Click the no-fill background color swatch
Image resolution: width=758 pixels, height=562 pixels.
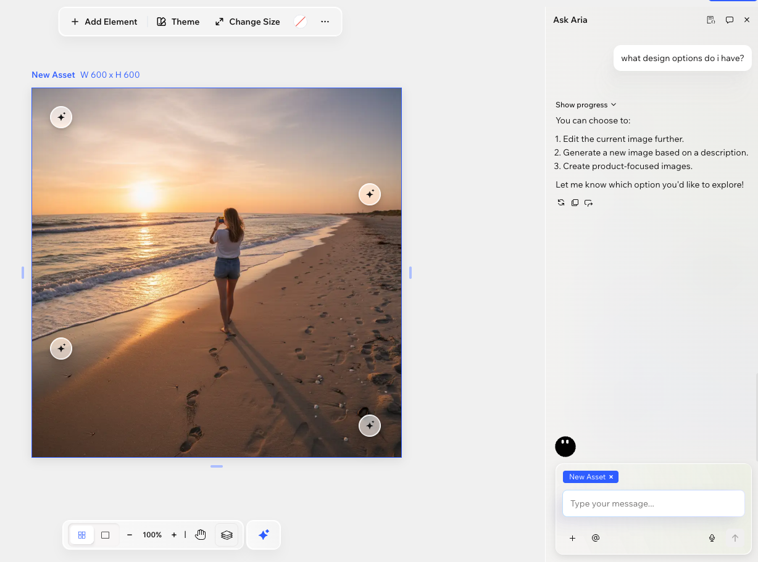pyautogui.click(x=301, y=22)
